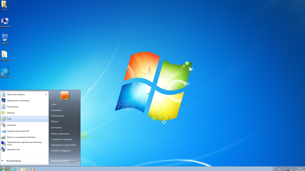Show hidden tray icons arrow
Viewport: 305px width, 171px height.
click(284, 169)
